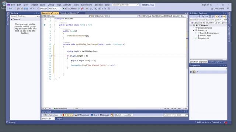Toggle the 0 Errors filter

click(x=67, y=115)
